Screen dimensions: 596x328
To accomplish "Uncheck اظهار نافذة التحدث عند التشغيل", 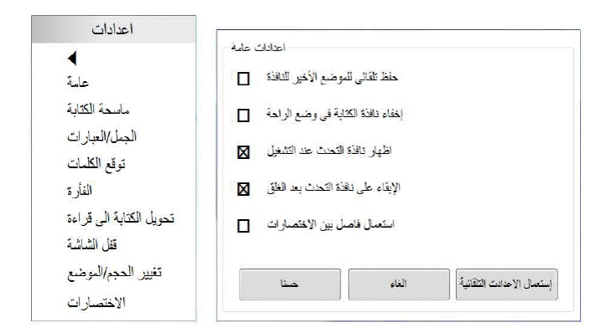I will click(x=243, y=152).
